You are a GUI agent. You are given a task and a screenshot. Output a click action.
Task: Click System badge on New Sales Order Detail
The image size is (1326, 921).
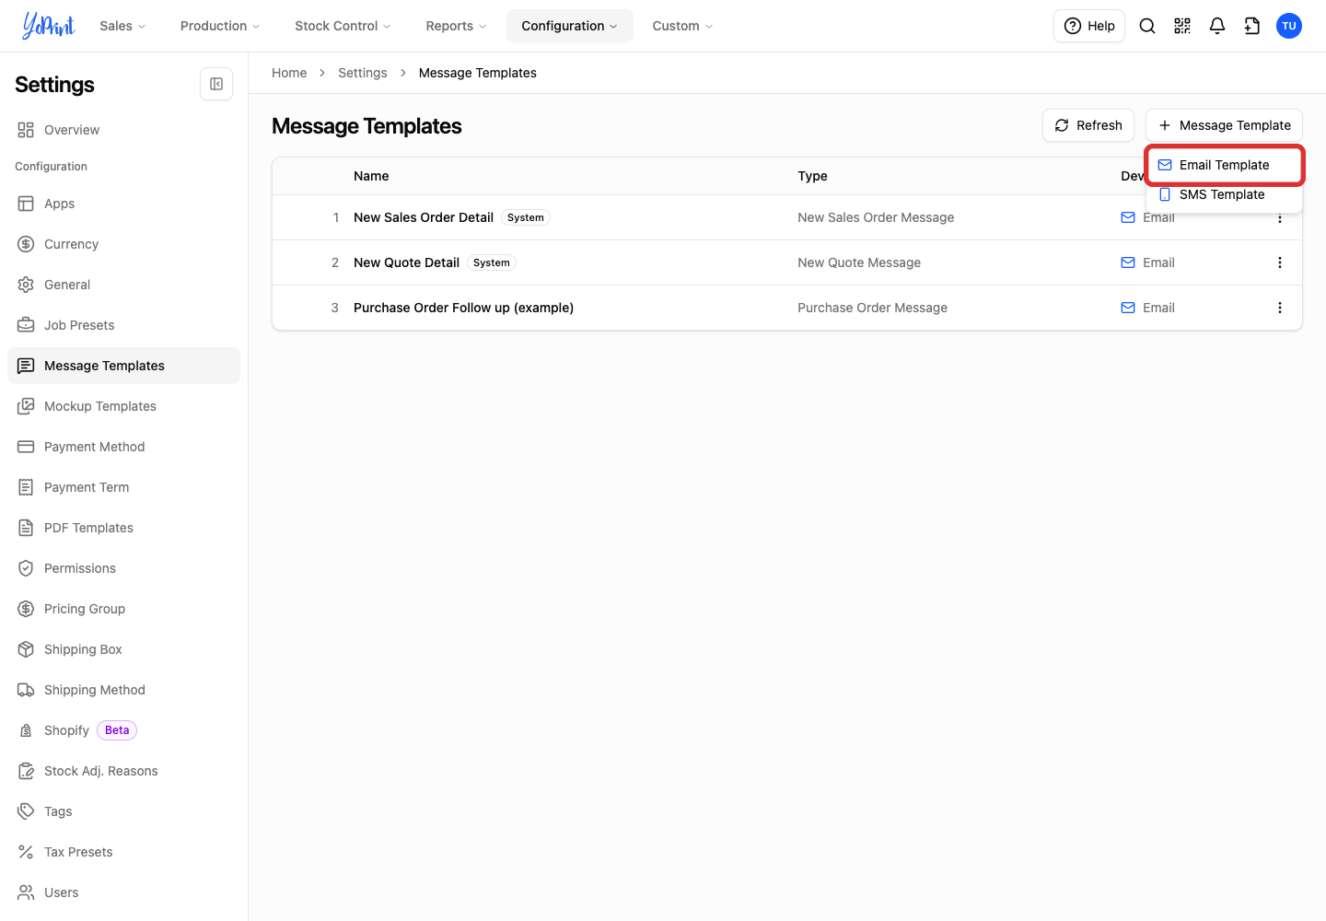click(526, 217)
